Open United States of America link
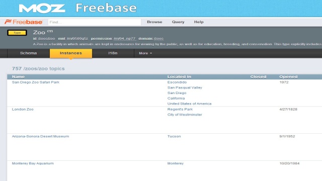The width and height of the screenshot is (322, 181). click(189, 104)
